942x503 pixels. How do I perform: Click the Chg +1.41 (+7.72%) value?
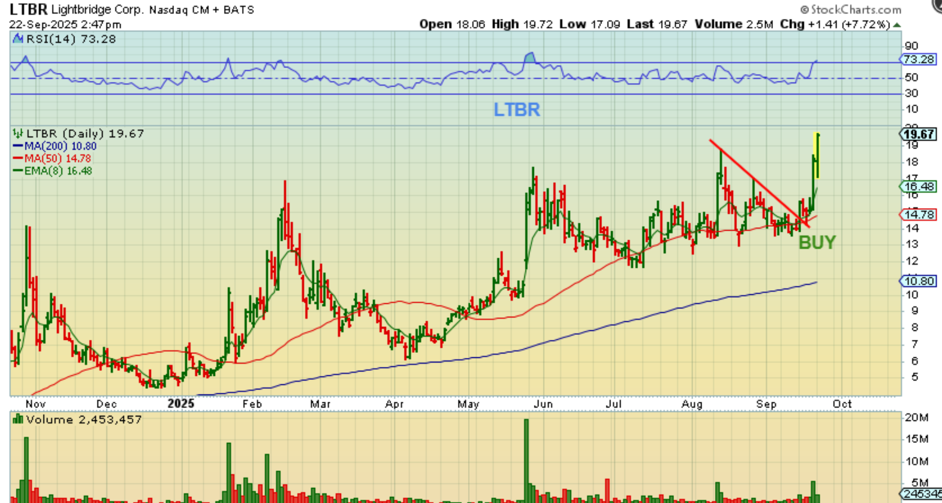pyautogui.click(x=835, y=24)
